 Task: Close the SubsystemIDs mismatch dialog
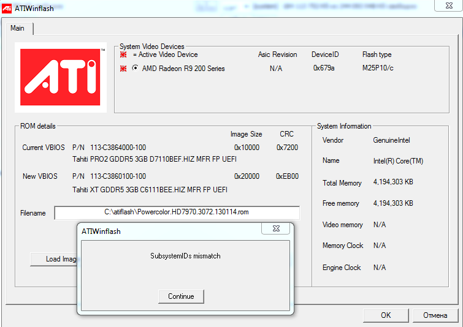pos(276,228)
